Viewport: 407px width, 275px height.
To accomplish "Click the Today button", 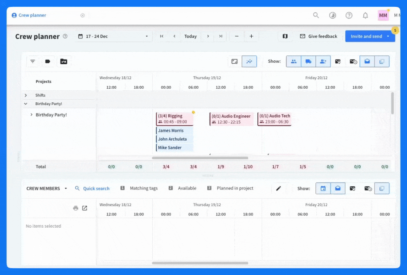I will pos(190,36).
